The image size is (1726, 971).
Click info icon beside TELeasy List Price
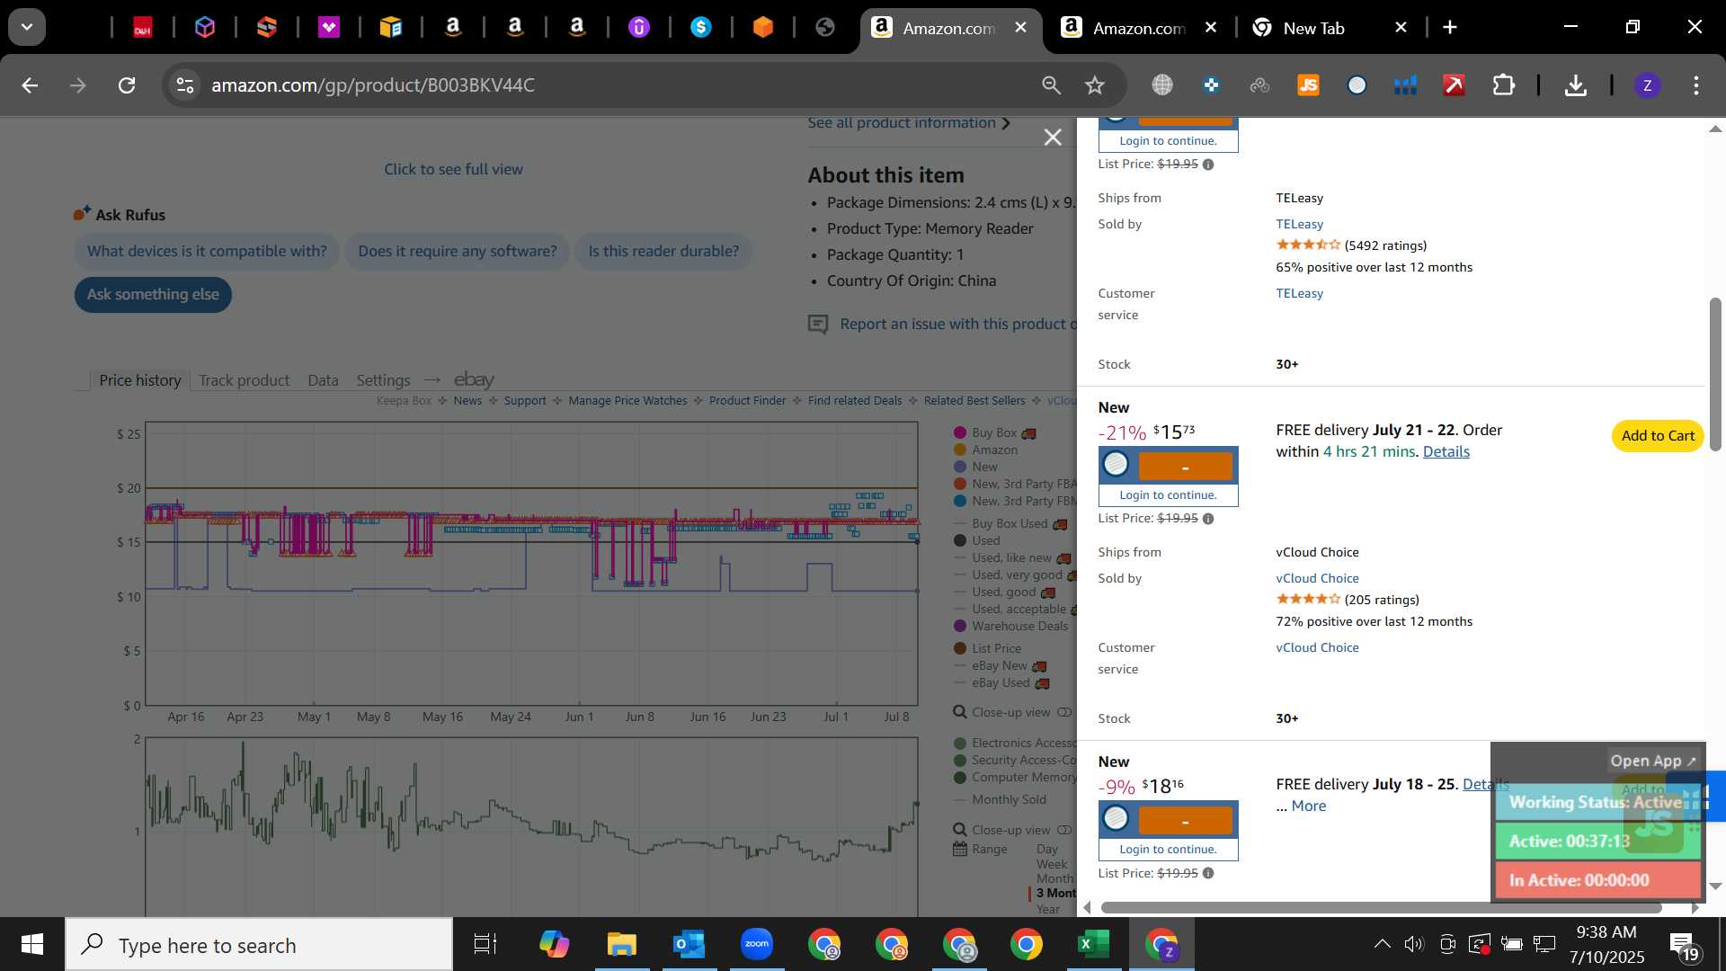coord(1208,165)
